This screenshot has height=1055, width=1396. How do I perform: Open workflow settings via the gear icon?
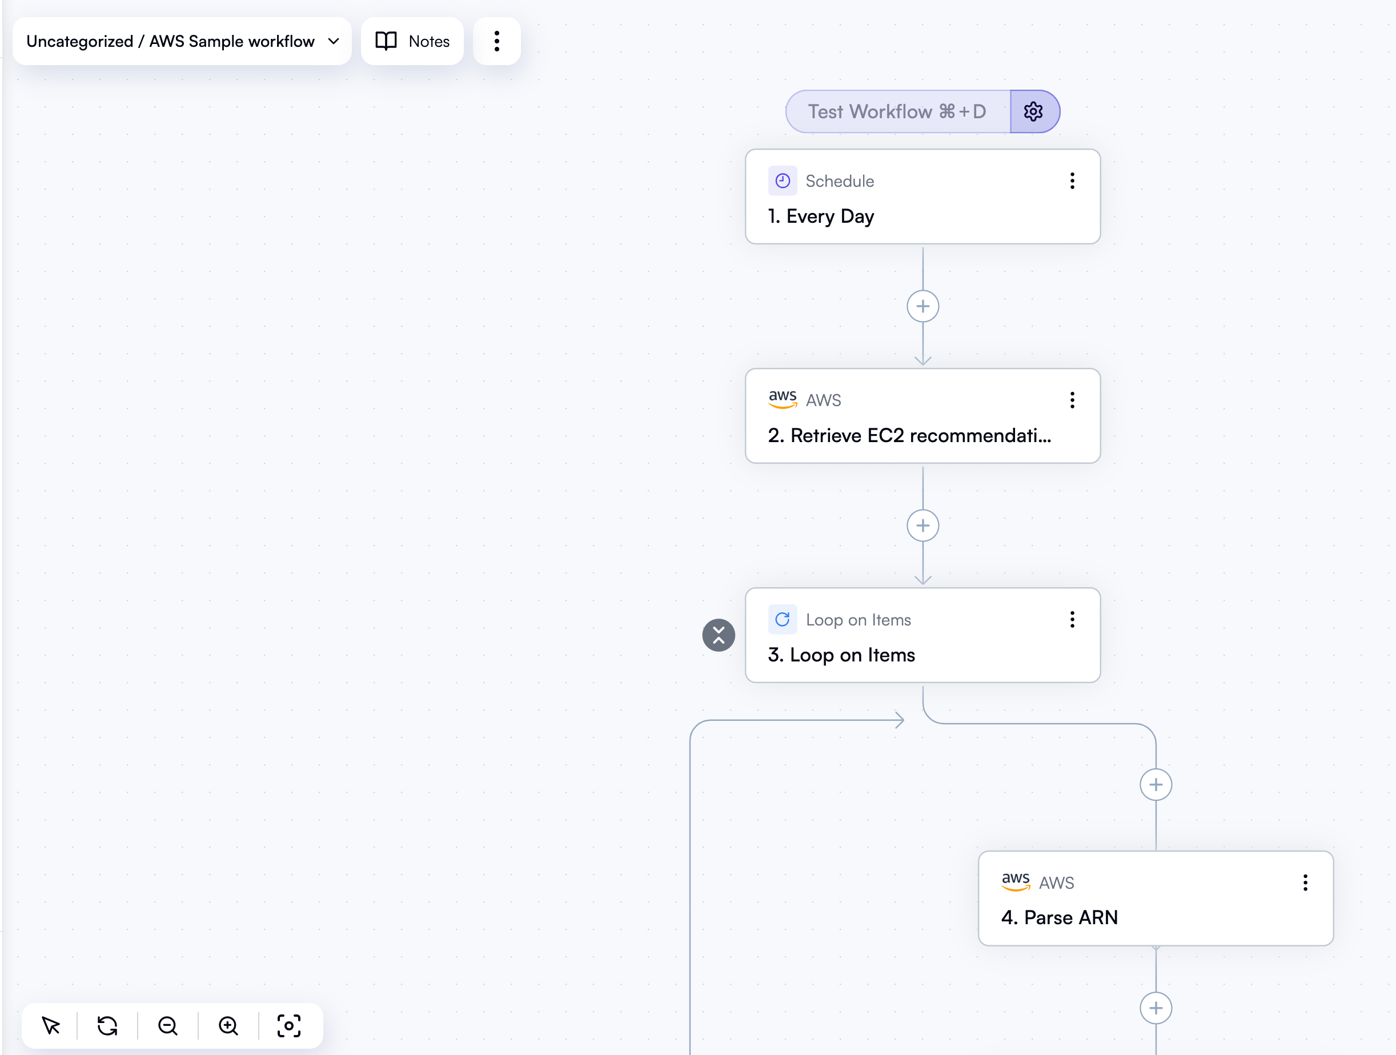(x=1034, y=111)
